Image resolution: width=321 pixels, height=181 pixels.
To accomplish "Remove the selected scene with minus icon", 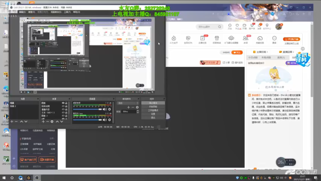I will [x=16, y=122].
